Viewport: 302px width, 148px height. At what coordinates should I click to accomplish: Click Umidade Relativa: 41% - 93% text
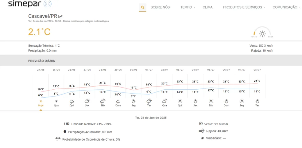[91, 124]
